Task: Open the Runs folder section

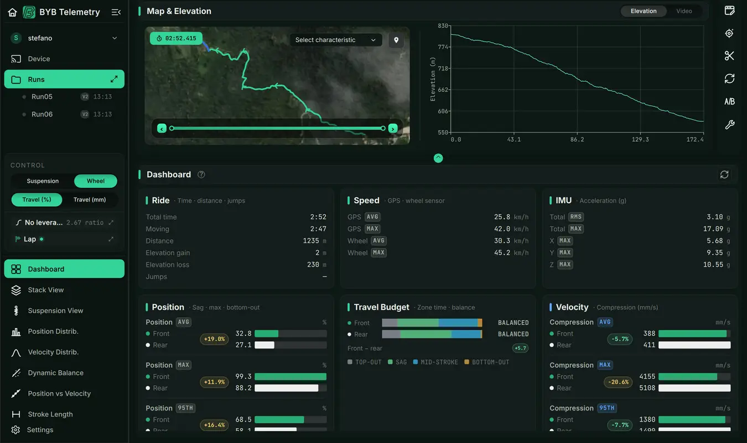Action: pos(64,80)
